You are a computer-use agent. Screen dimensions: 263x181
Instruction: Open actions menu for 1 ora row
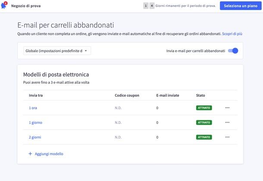pyautogui.click(x=227, y=108)
